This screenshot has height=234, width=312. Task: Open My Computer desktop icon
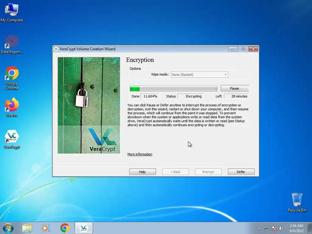pyautogui.click(x=12, y=13)
